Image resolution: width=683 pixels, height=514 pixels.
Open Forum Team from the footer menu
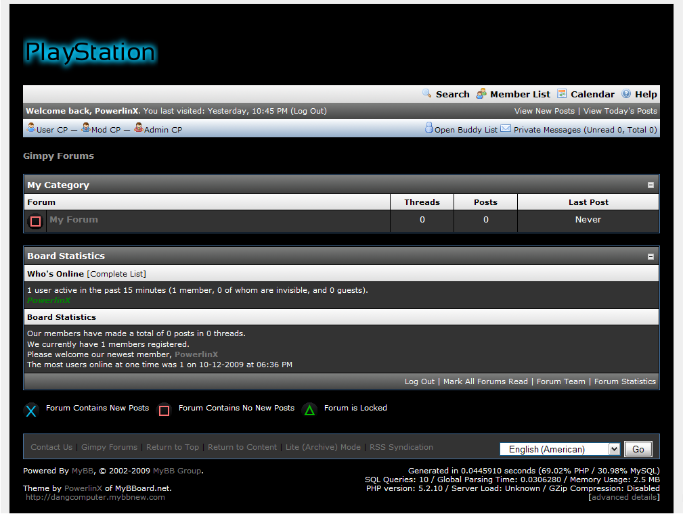pyautogui.click(x=560, y=381)
